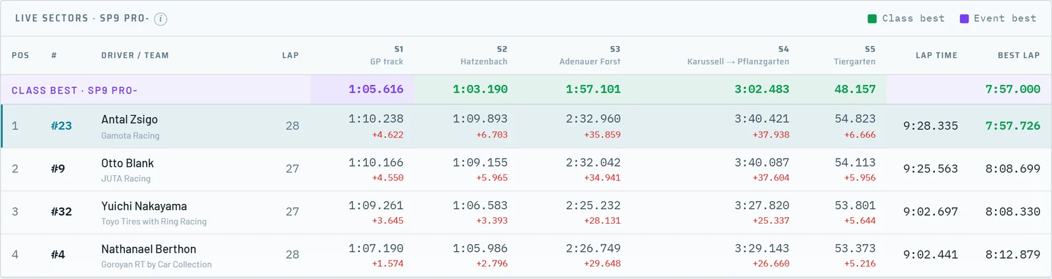
Task: Click class best S1 time 1:05.616
Action: [376, 89]
